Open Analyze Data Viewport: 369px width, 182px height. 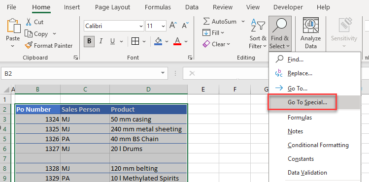click(x=311, y=33)
